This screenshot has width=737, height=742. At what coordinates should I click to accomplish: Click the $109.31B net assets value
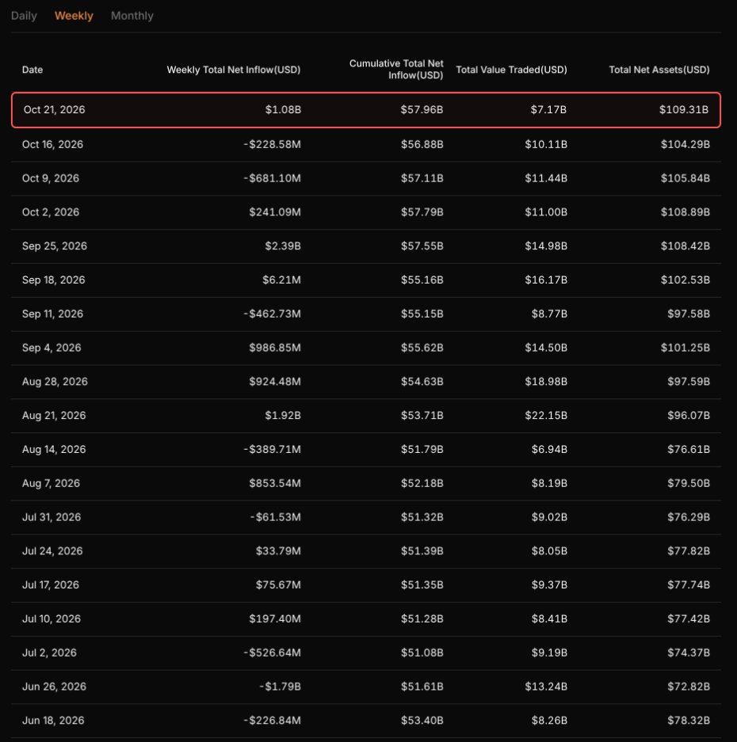tap(683, 110)
